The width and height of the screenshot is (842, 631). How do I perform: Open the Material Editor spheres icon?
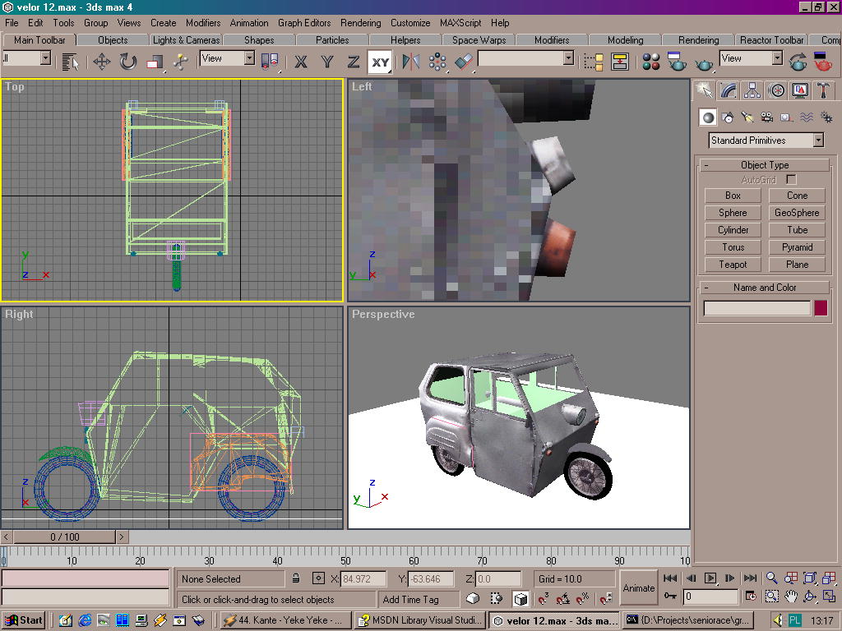pos(651,62)
